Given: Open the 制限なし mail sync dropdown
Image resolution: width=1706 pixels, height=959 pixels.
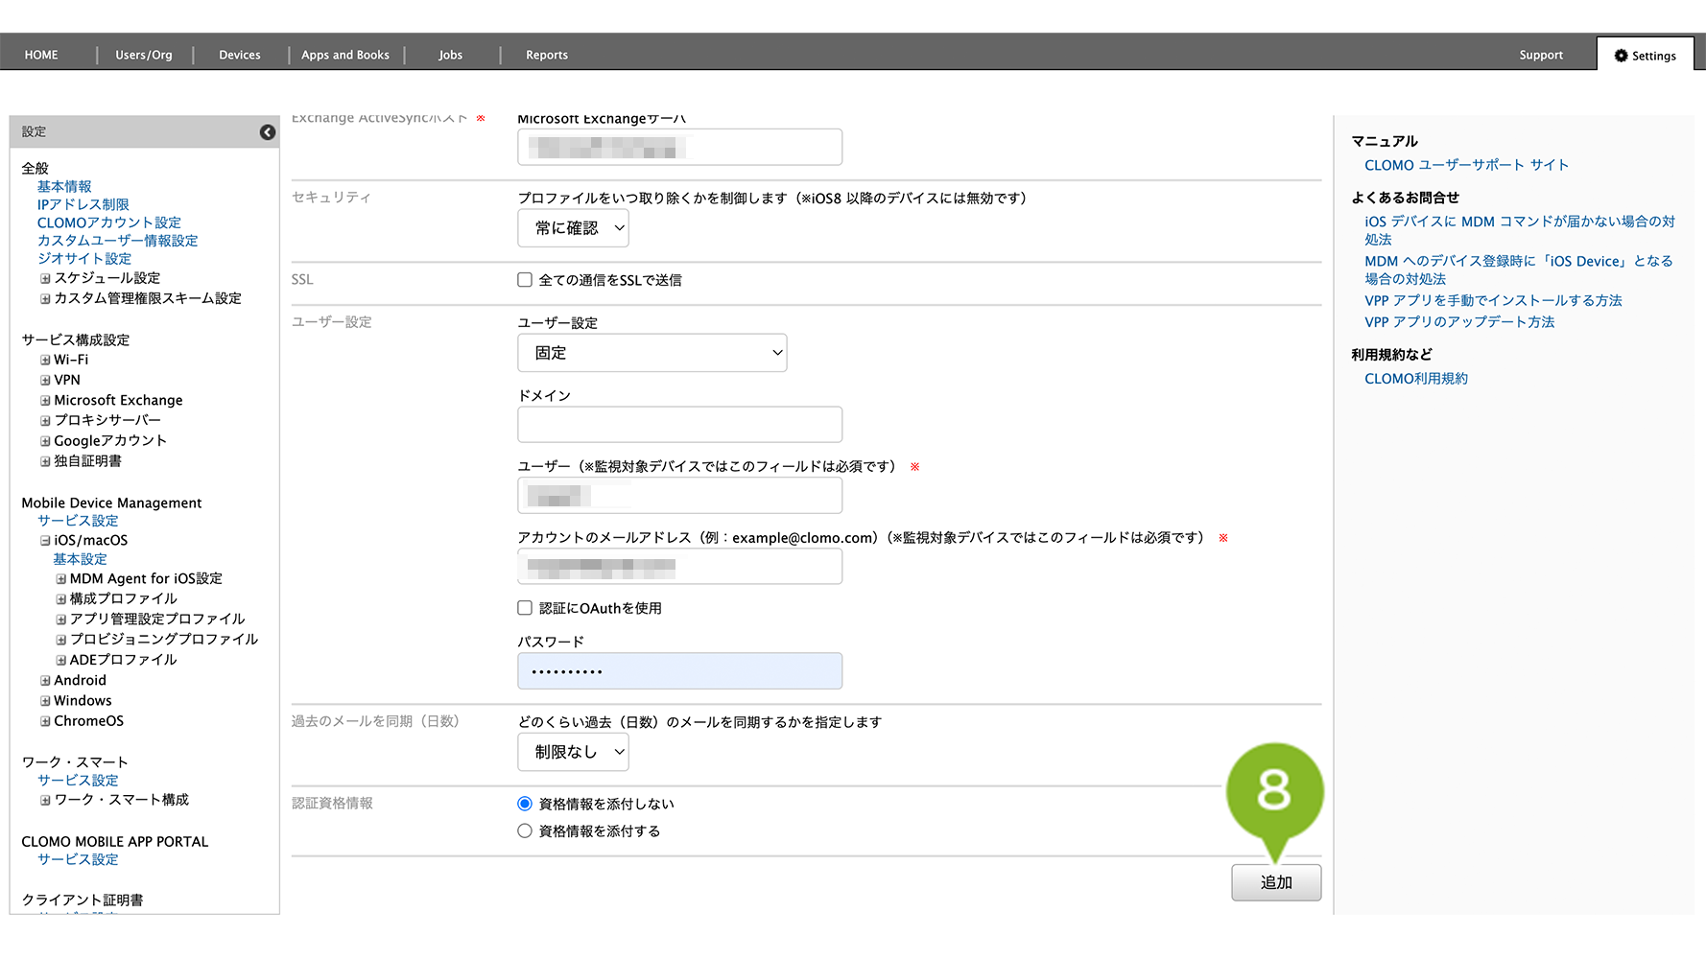Looking at the screenshot, I should [x=574, y=752].
